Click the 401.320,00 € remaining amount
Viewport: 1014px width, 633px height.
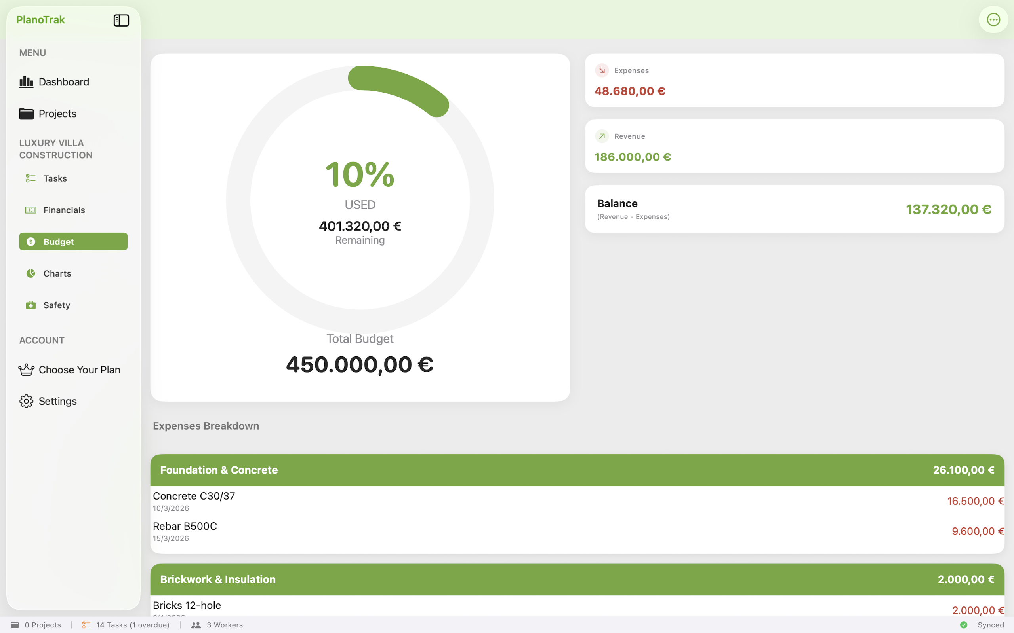coord(360,226)
